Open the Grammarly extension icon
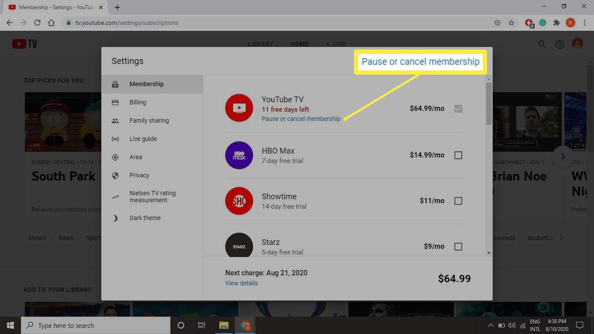Screen dimensions: 594x334 coord(543,23)
